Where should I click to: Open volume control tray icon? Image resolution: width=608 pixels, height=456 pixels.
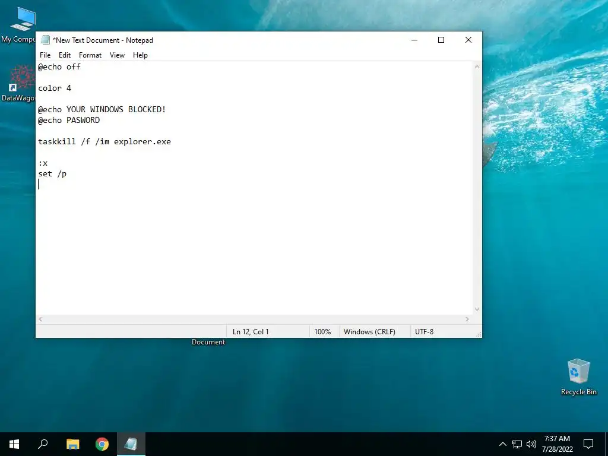coord(531,444)
